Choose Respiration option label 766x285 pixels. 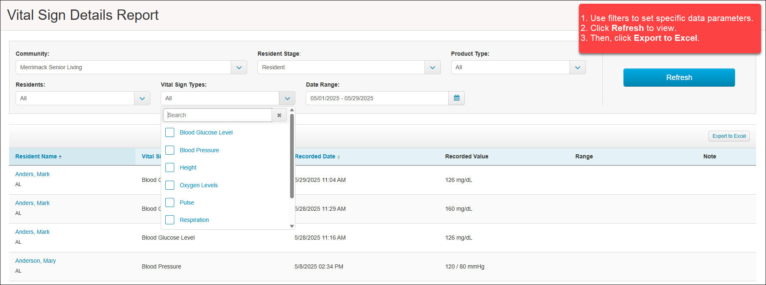point(194,220)
